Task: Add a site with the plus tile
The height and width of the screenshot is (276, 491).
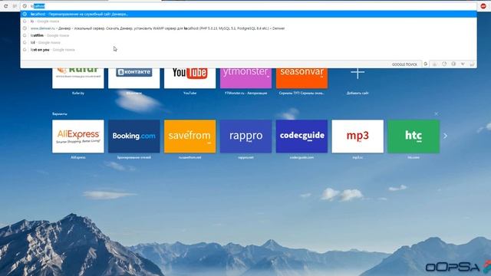Action: coord(358,74)
